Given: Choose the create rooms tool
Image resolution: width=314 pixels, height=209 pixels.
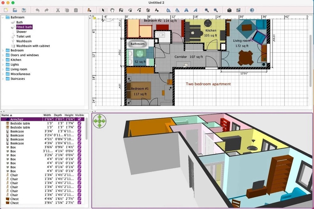Looking at the screenshot, I should tap(130, 10).
